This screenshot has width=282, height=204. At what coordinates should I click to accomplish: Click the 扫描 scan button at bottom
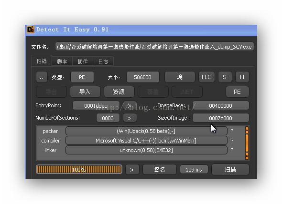[230, 169]
